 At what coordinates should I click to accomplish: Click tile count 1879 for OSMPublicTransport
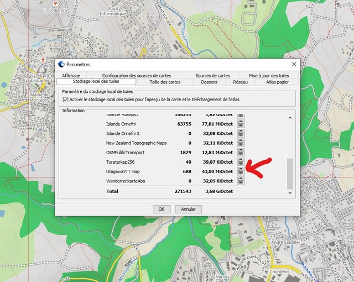coord(186,153)
